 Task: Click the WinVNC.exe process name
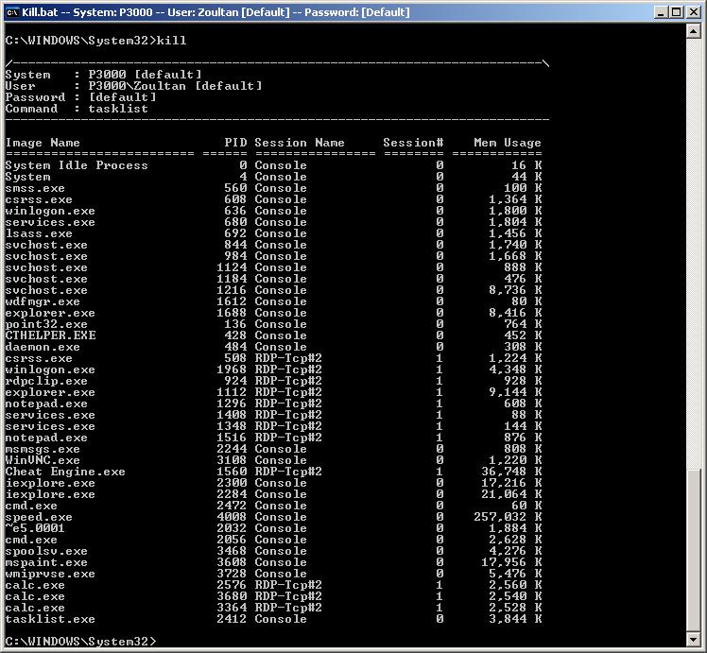click(x=43, y=460)
